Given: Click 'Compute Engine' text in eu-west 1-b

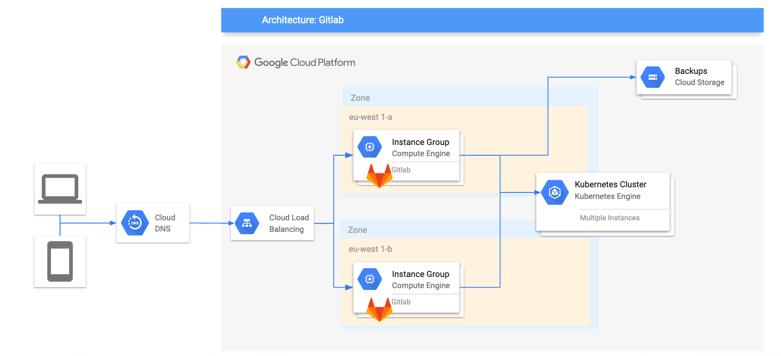Looking at the screenshot, I should coord(421,285).
